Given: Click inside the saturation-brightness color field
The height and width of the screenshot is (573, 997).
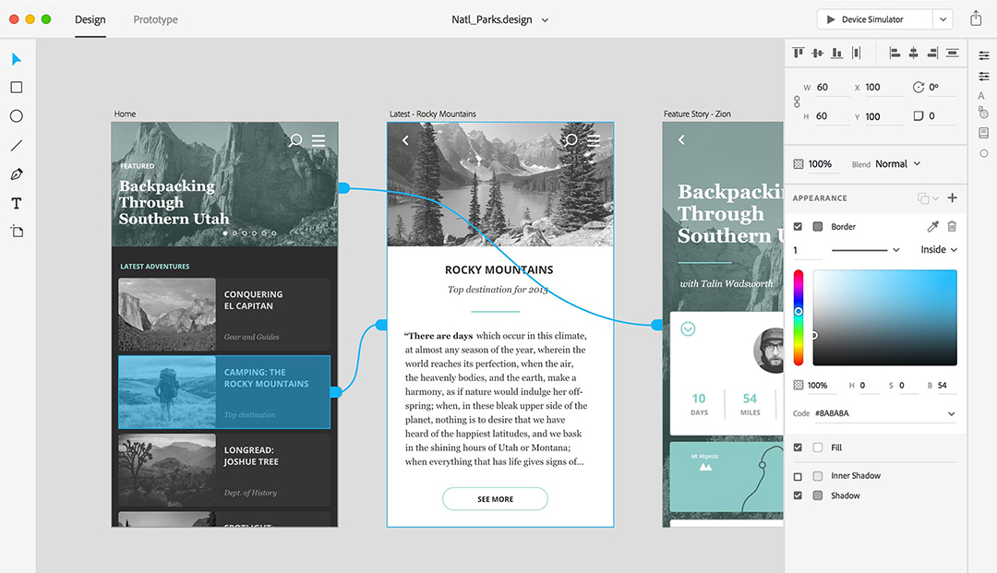Looking at the screenshot, I should (x=884, y=317).
